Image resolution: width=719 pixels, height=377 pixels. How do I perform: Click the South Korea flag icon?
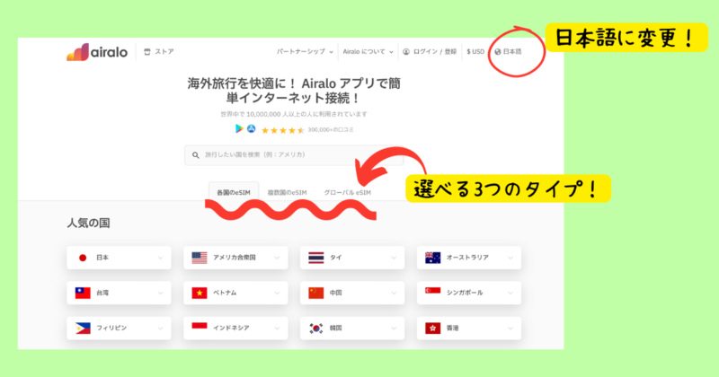point(316,328)
